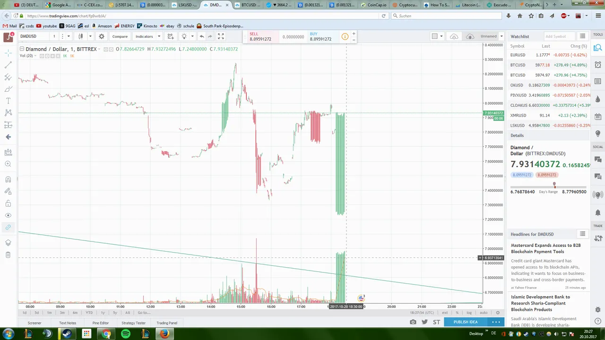Open the Text Notes tab
The height and width of the screenshot is (340, 605).
(68, 323)
